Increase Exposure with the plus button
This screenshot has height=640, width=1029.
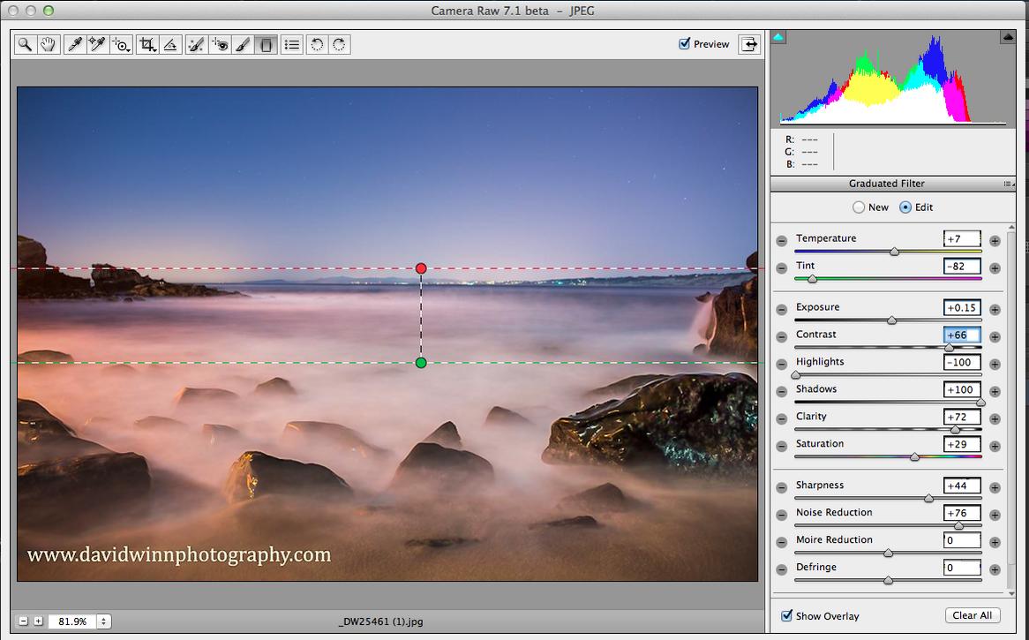pyautogui.click(x=995, y=310)
